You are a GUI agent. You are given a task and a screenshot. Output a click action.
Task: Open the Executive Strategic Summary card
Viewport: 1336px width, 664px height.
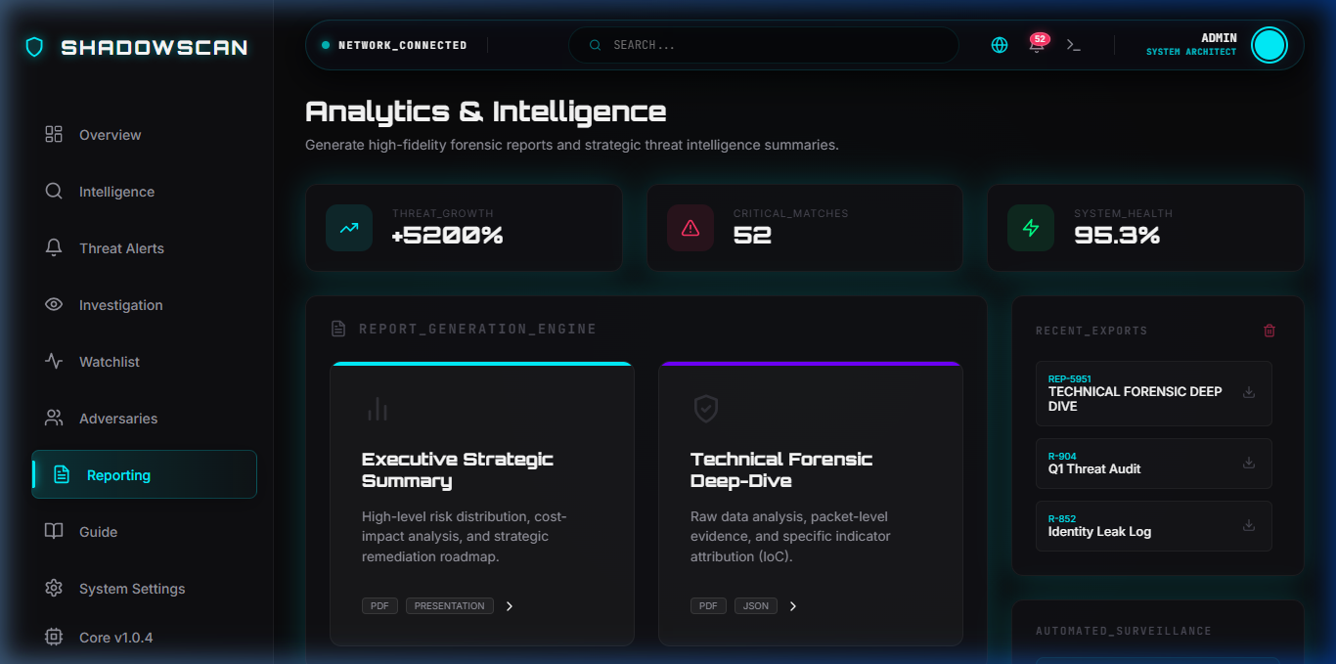click(x=482, y=505)
